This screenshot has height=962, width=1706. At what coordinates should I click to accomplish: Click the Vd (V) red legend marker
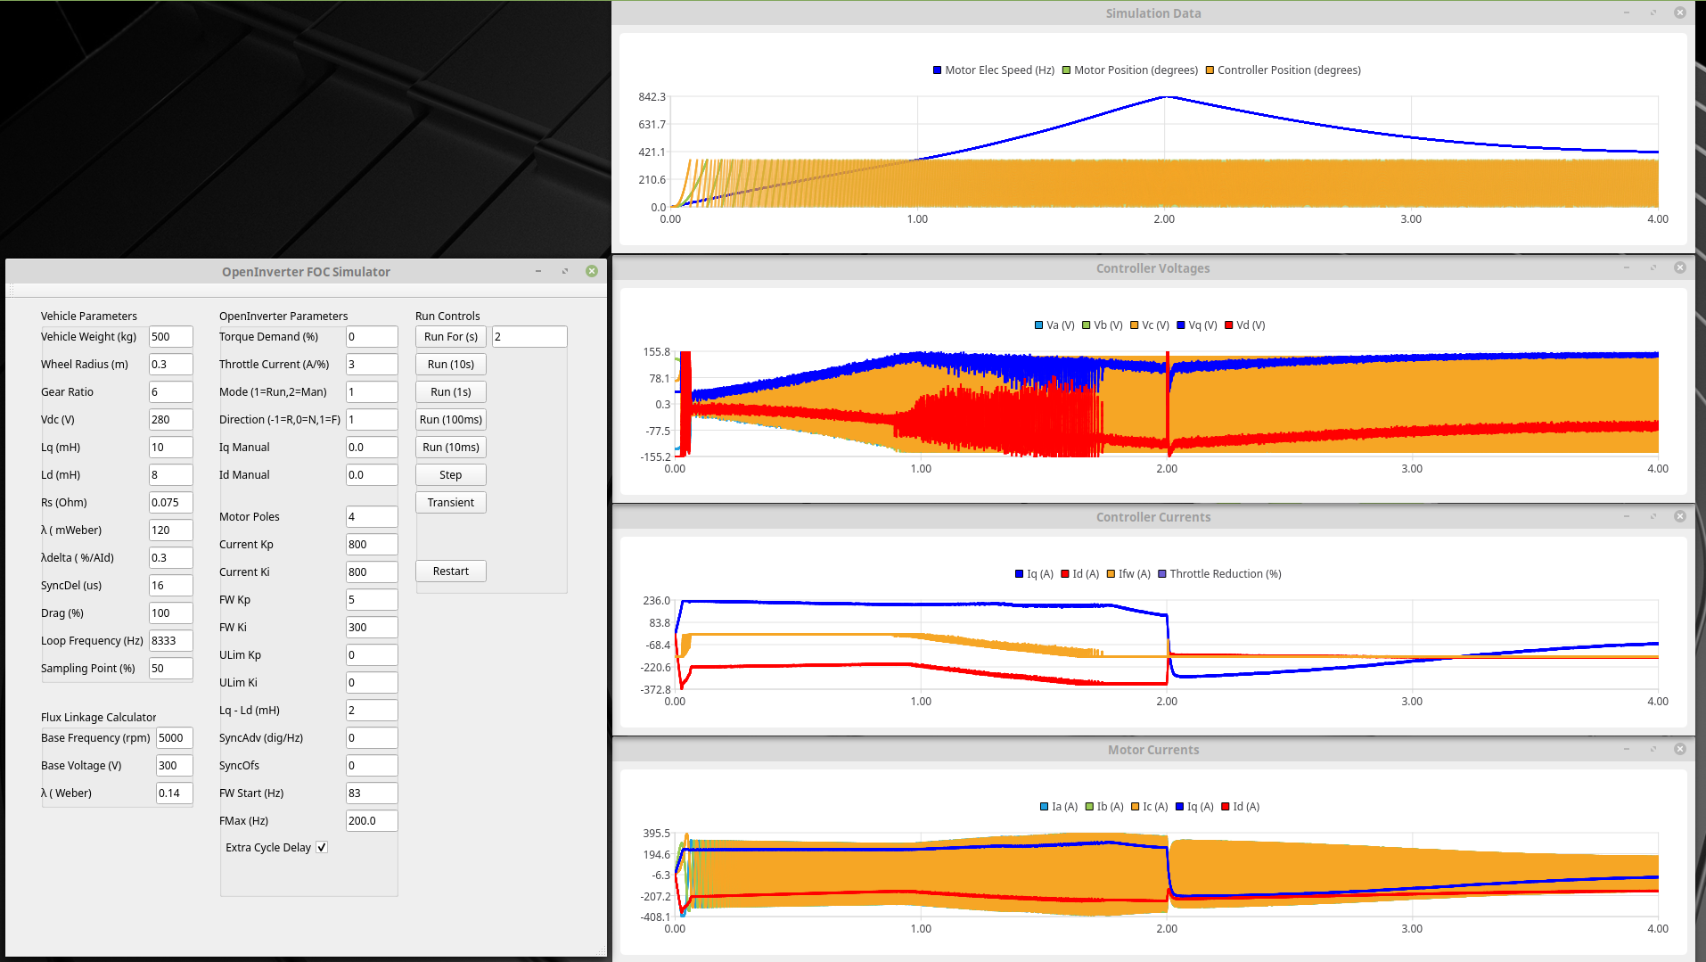coord(1229,325)
